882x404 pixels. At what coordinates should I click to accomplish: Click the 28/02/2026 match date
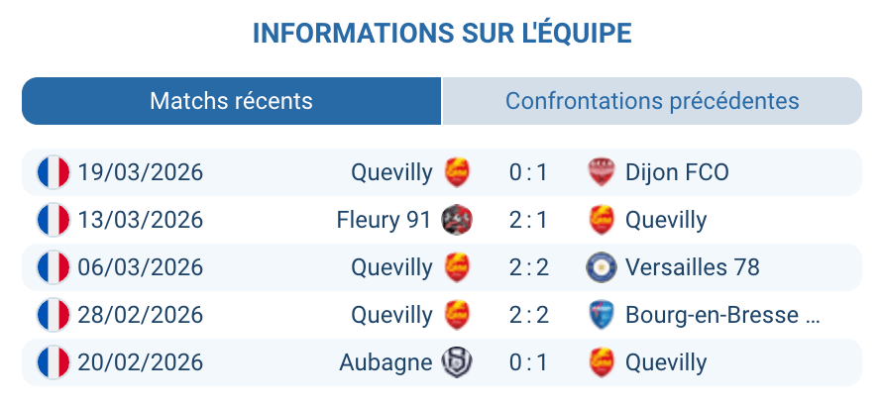pyautogui.click(x=140, y=315)
